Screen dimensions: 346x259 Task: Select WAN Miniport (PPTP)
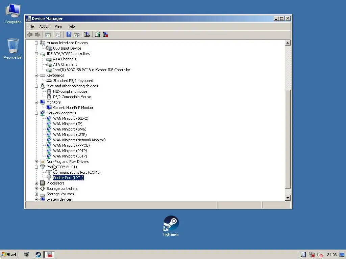(x=70, y=151)
